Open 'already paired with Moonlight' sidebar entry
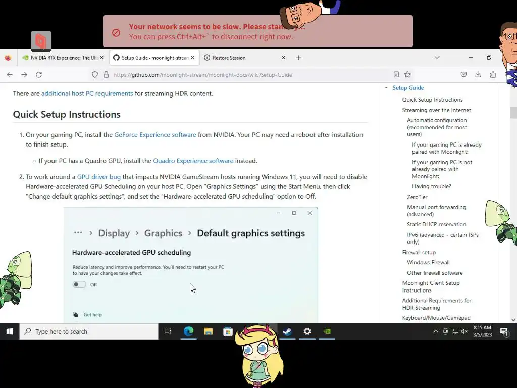 point(446,148)
